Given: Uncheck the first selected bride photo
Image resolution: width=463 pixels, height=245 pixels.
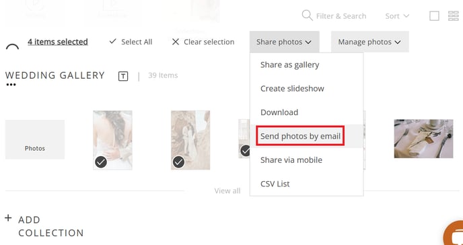Looking at the screenshot, I should [101, 162].
